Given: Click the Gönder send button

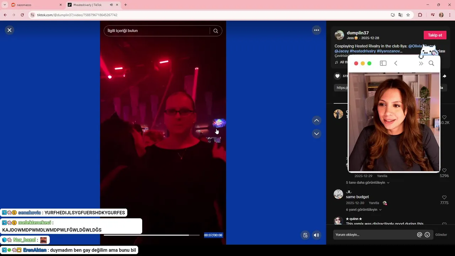Looking at the screenshot, I should click(x=441, y=235).
